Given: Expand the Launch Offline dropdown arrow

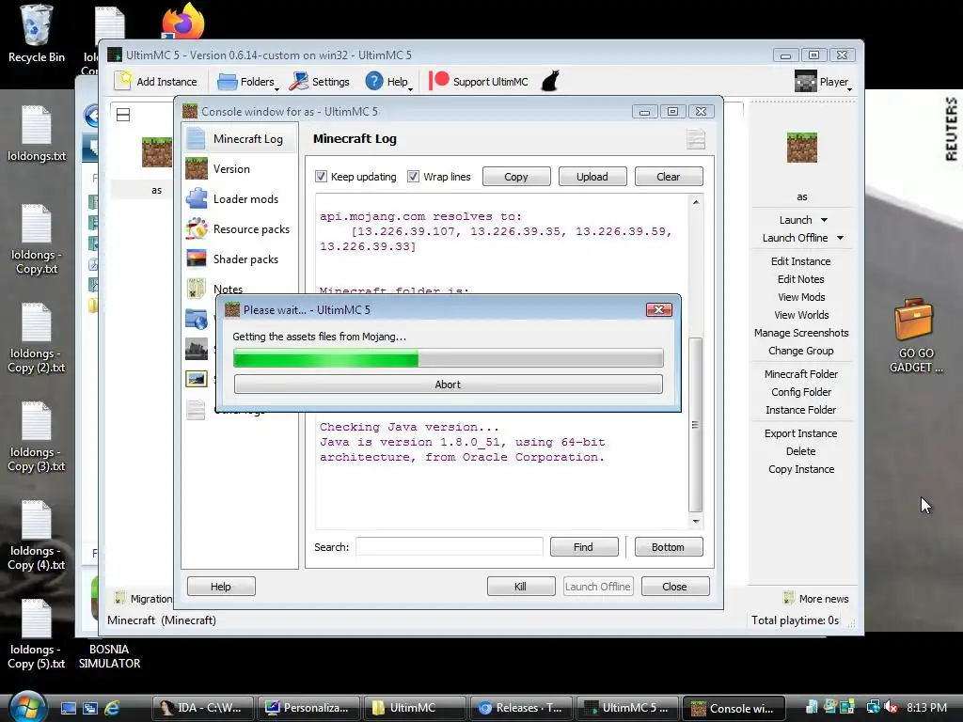Looking at the screenshot, I should [x=840, y=238].
